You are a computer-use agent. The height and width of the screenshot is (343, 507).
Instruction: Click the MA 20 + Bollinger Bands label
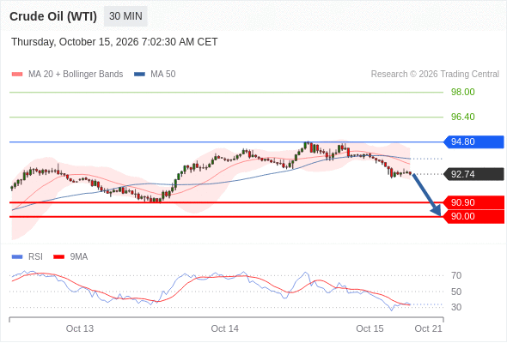[x=76, y=75]
